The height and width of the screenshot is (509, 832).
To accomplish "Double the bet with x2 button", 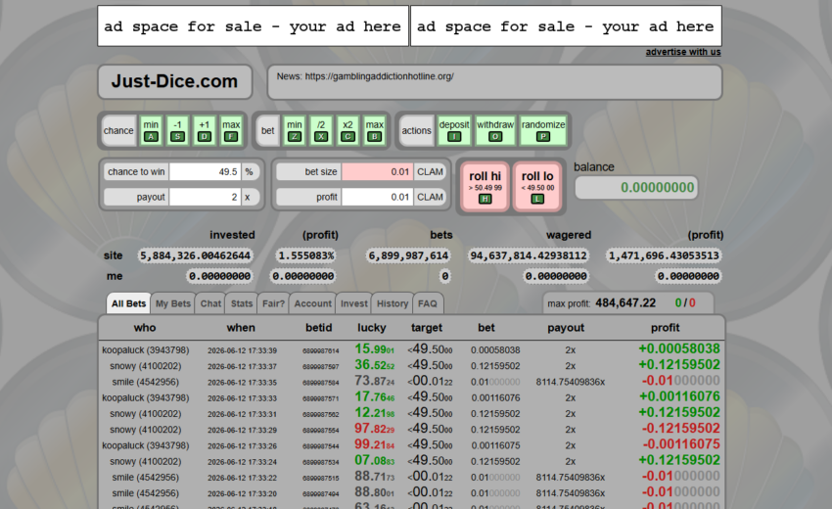I will click(x=347, y=130).
